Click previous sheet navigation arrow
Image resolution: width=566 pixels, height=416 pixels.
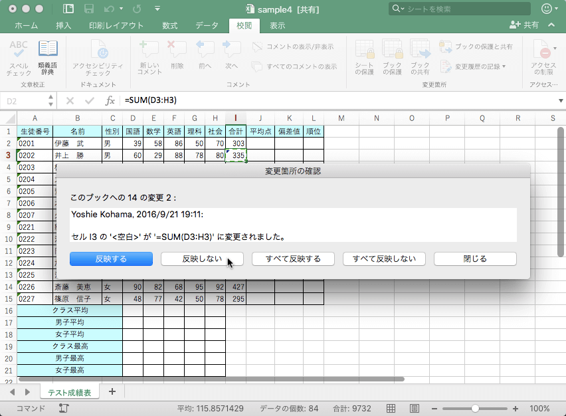pyautogui.click(x=13, y=392)
